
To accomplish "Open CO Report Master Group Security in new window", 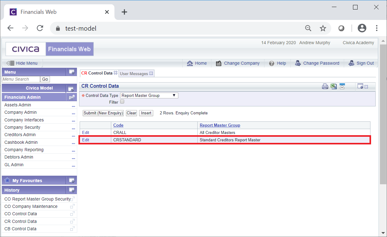I will point(72,199).
